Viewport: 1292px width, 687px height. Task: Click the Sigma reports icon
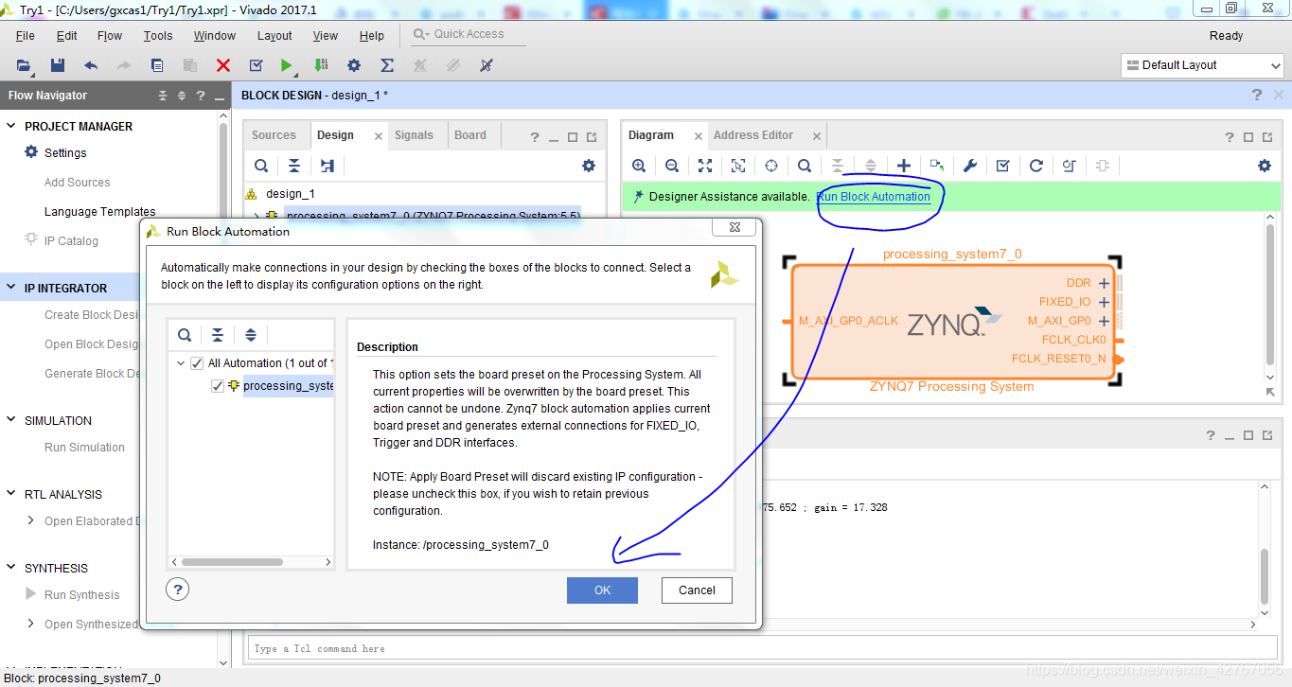click(387, 65)
